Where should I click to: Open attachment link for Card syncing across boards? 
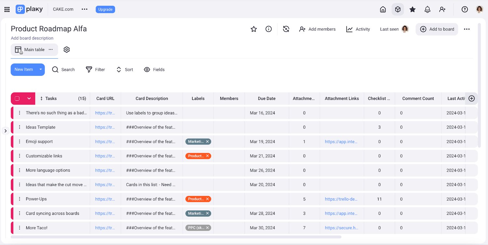341,213
